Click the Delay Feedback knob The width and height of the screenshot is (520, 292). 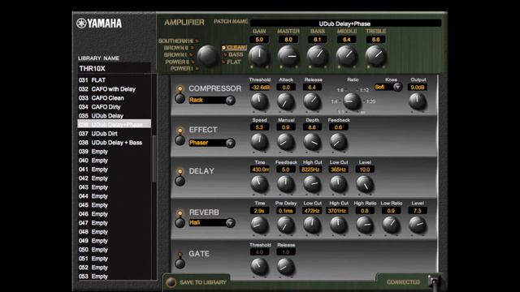[285, 184]
